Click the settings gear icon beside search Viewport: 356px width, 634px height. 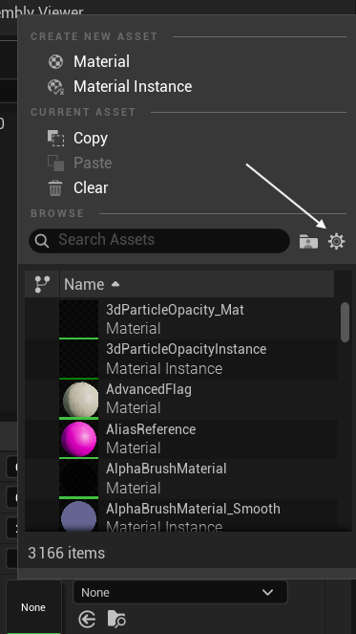336,241
